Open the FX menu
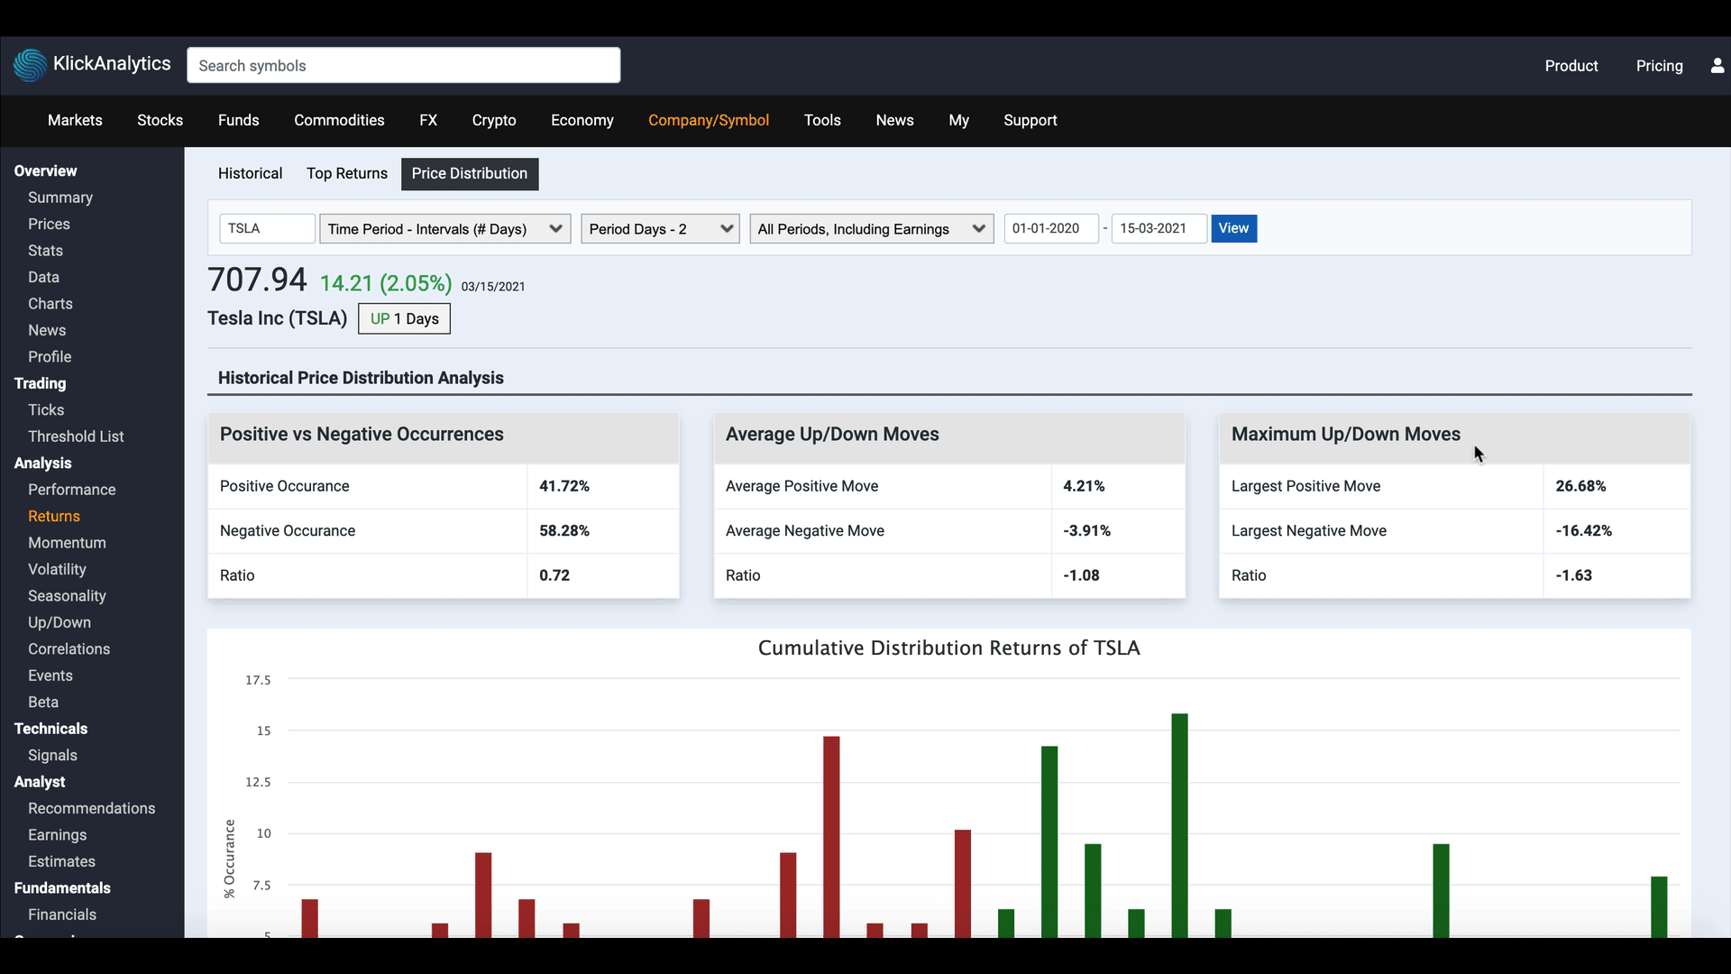The height and width of the screenshot is (974, 1731). 428,120
